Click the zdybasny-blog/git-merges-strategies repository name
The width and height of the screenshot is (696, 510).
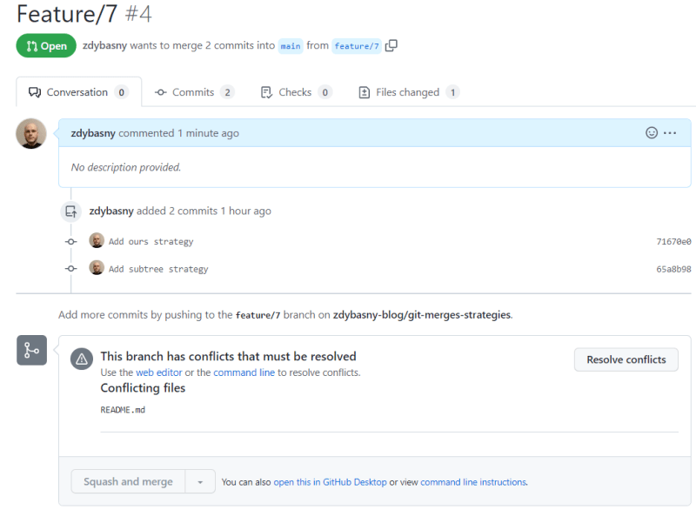click(422, 315)
